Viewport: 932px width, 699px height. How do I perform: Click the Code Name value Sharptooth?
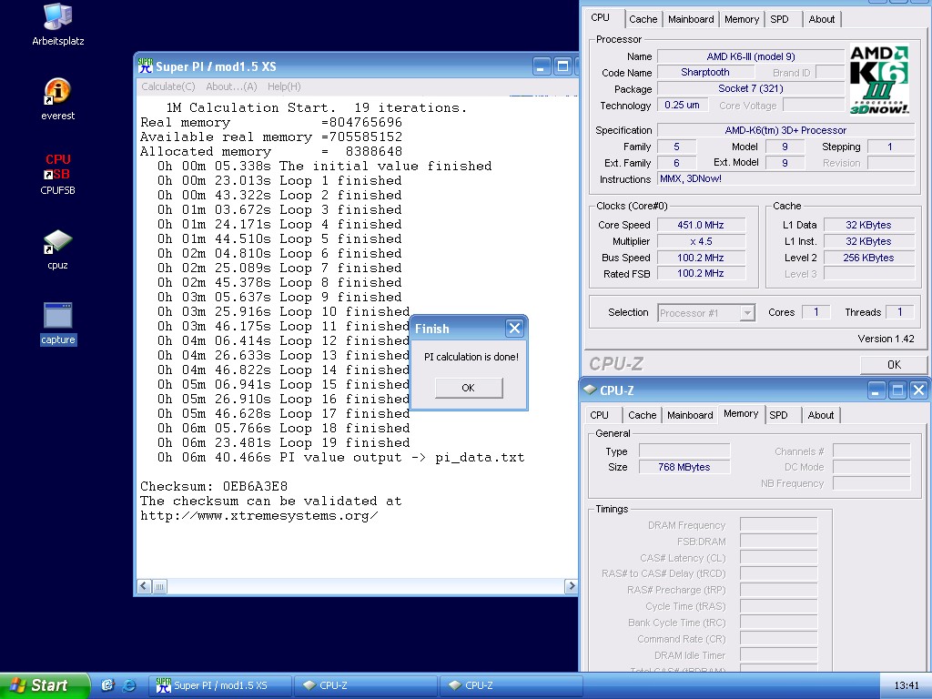705,73
